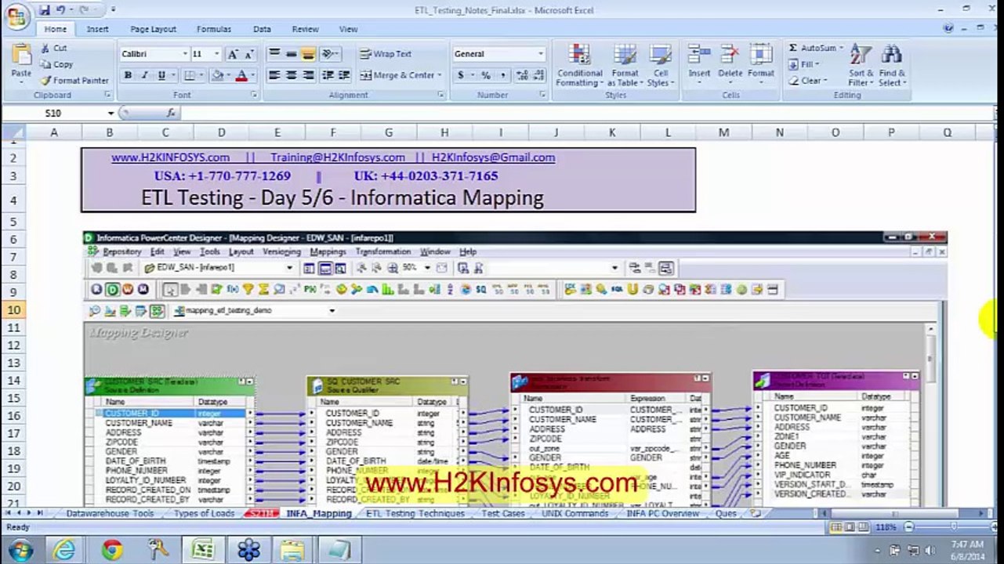Shrink the font size
Screen dimensions: 1004x564
coord(248,54)
